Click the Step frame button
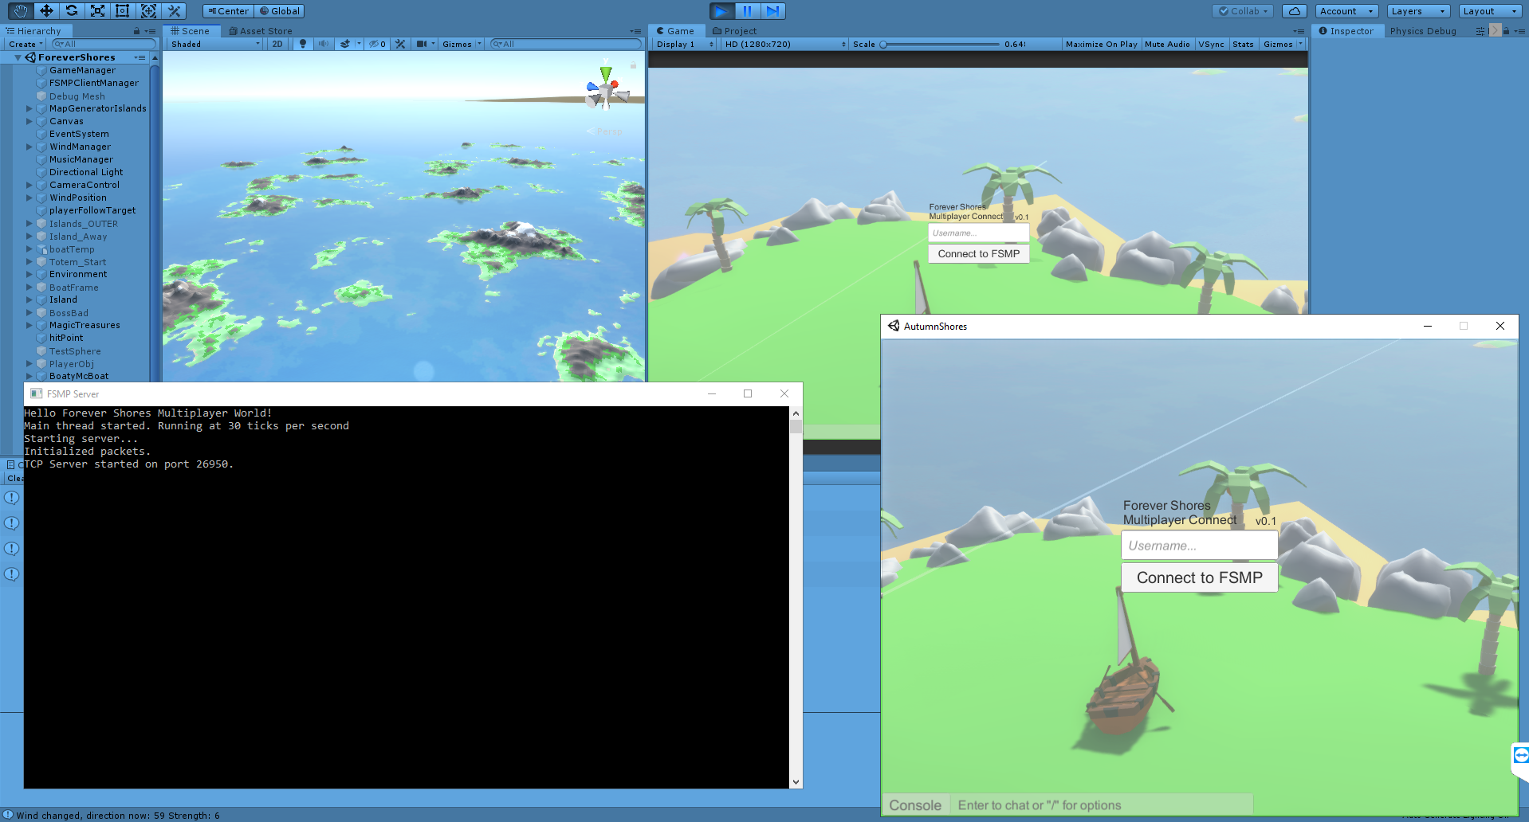This screenshot has height=822, width=1529. (772, 10)
